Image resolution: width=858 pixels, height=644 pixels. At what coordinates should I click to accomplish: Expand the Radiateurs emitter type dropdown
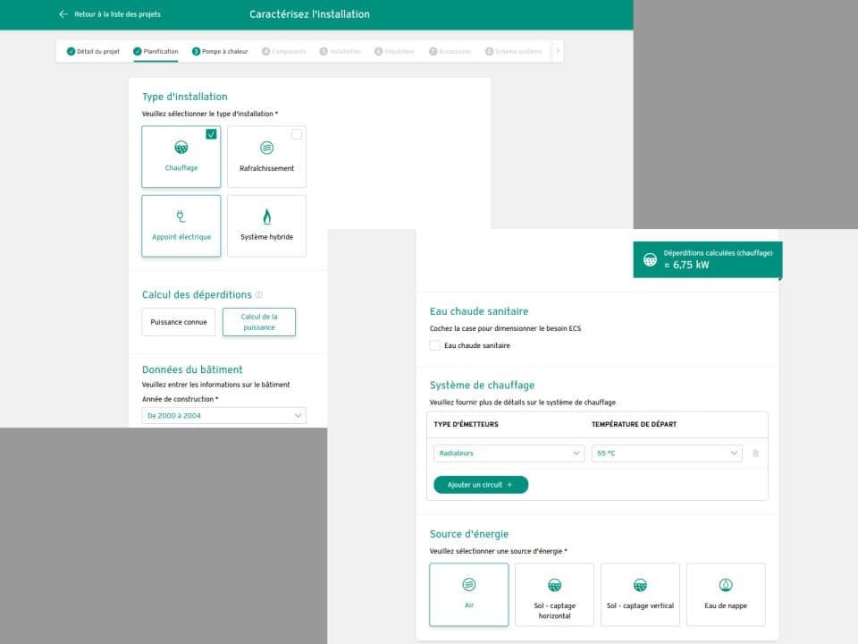point(509,453)
